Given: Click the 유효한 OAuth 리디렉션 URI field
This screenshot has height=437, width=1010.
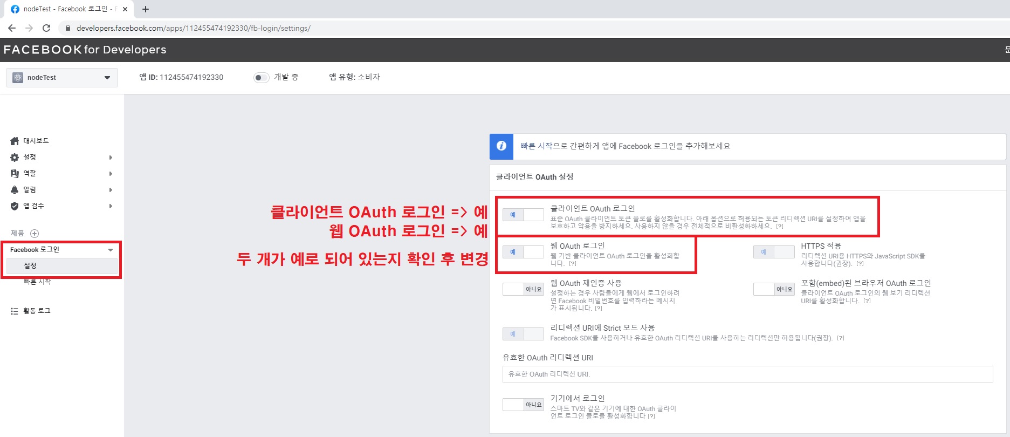Looking at the screenshot, I should click(x=747, y=374).
